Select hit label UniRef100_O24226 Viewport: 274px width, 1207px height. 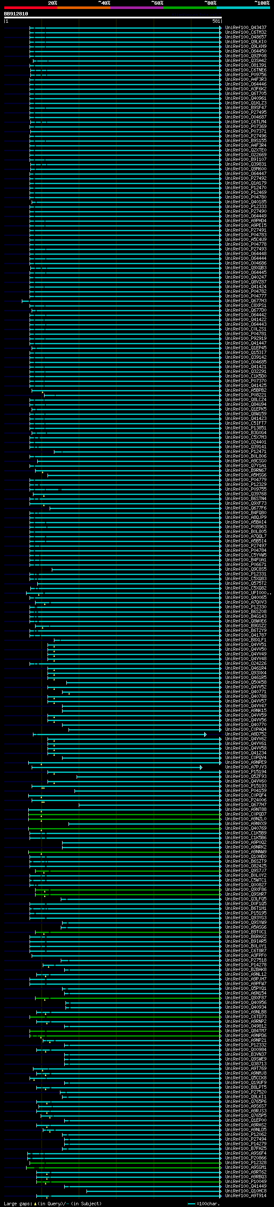[246, 664]
